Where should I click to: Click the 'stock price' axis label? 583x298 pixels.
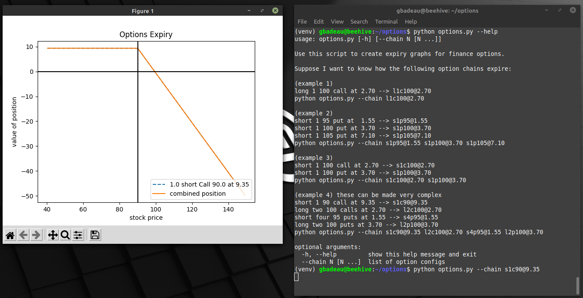[x=146, y=218]
